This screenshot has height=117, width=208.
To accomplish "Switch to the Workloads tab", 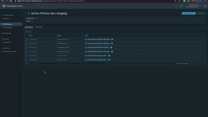I will 39,27.
